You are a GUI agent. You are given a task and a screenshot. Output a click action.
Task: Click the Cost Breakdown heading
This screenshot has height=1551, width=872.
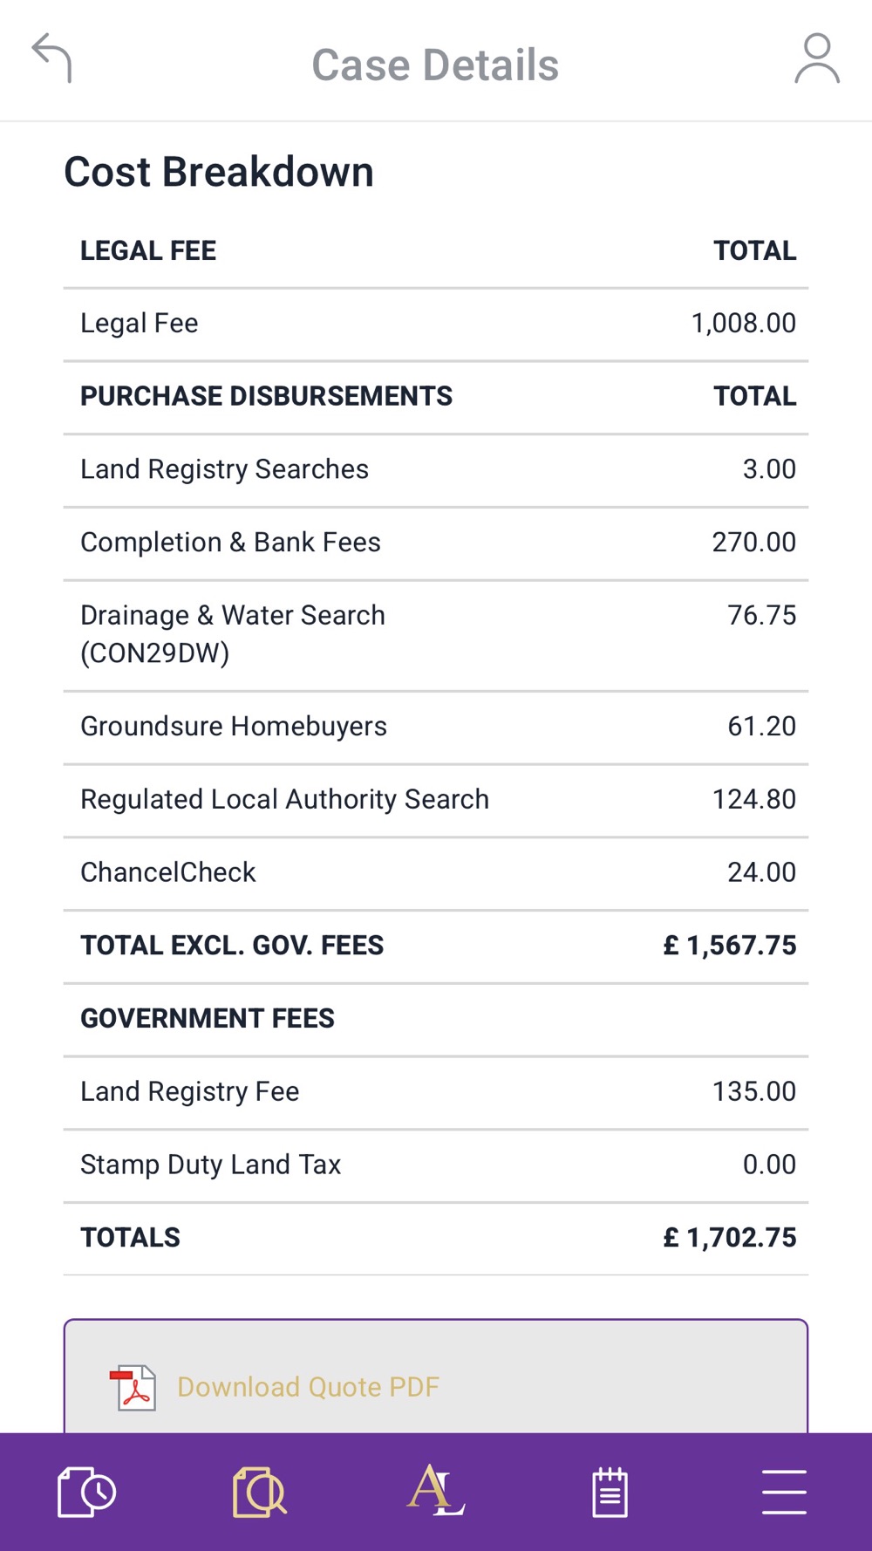(219, 172)
